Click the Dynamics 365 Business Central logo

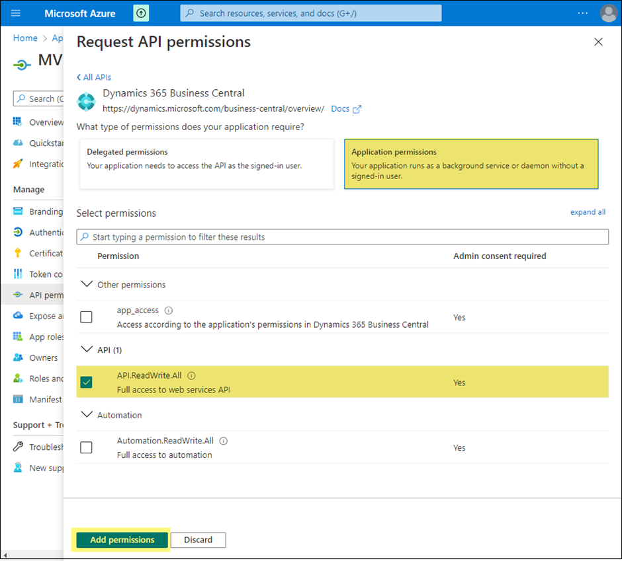point(87,101)
